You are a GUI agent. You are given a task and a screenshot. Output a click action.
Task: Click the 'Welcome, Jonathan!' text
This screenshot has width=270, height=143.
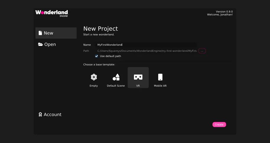219,15
